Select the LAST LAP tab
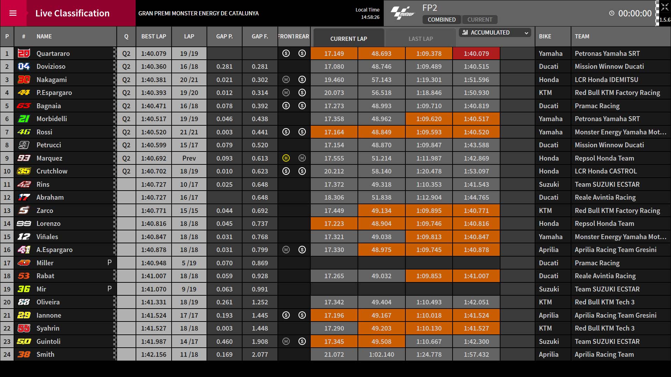 coord(421,38)
